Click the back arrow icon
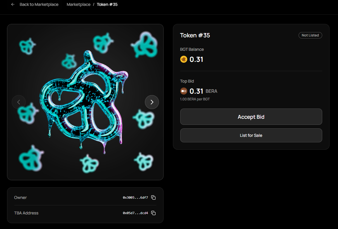Viewport: 338px width, 229px height. pyautogui.click(x=13, y=5)
